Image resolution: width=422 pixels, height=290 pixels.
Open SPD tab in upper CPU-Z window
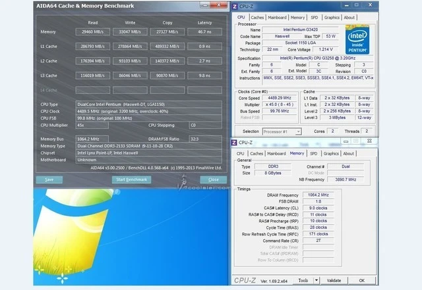[x=314, y=18]
